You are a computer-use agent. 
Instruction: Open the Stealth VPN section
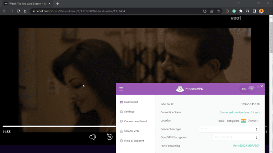coord(132,131)
